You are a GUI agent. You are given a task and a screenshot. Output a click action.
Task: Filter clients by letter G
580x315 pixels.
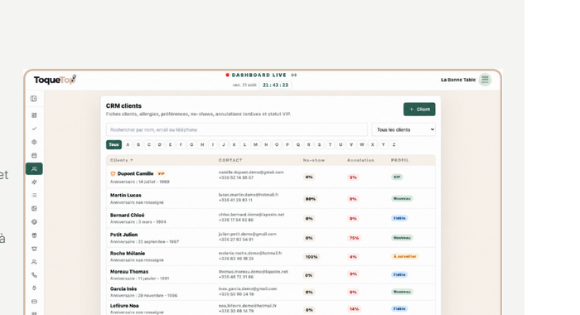coord(191,145)
